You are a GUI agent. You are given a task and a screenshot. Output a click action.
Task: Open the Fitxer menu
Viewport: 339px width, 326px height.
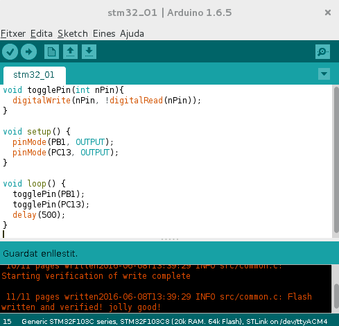tap(13, 34)
